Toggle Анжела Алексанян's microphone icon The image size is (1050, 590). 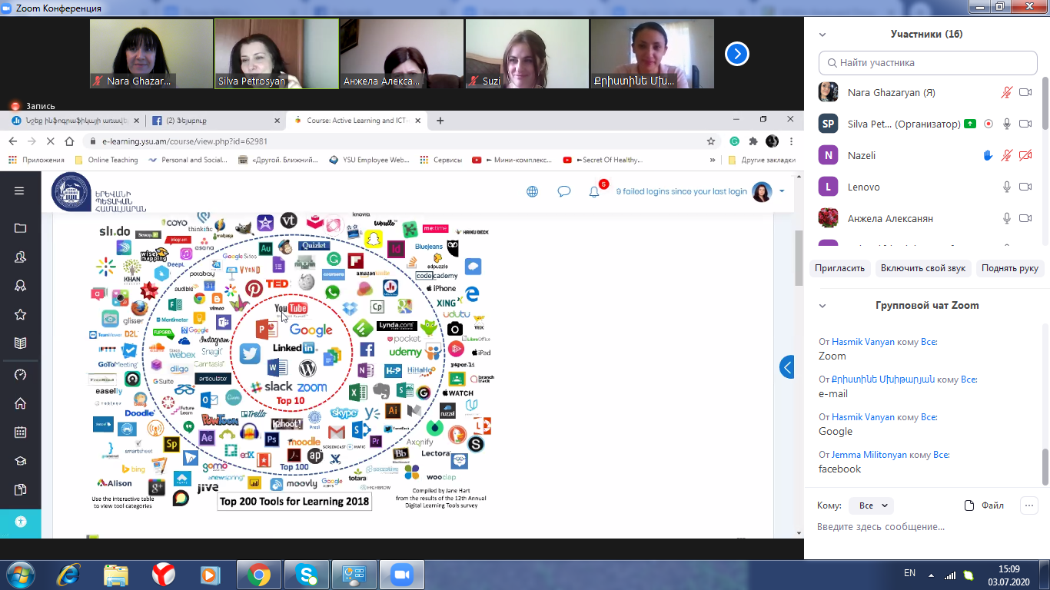tap(1006, 218)
